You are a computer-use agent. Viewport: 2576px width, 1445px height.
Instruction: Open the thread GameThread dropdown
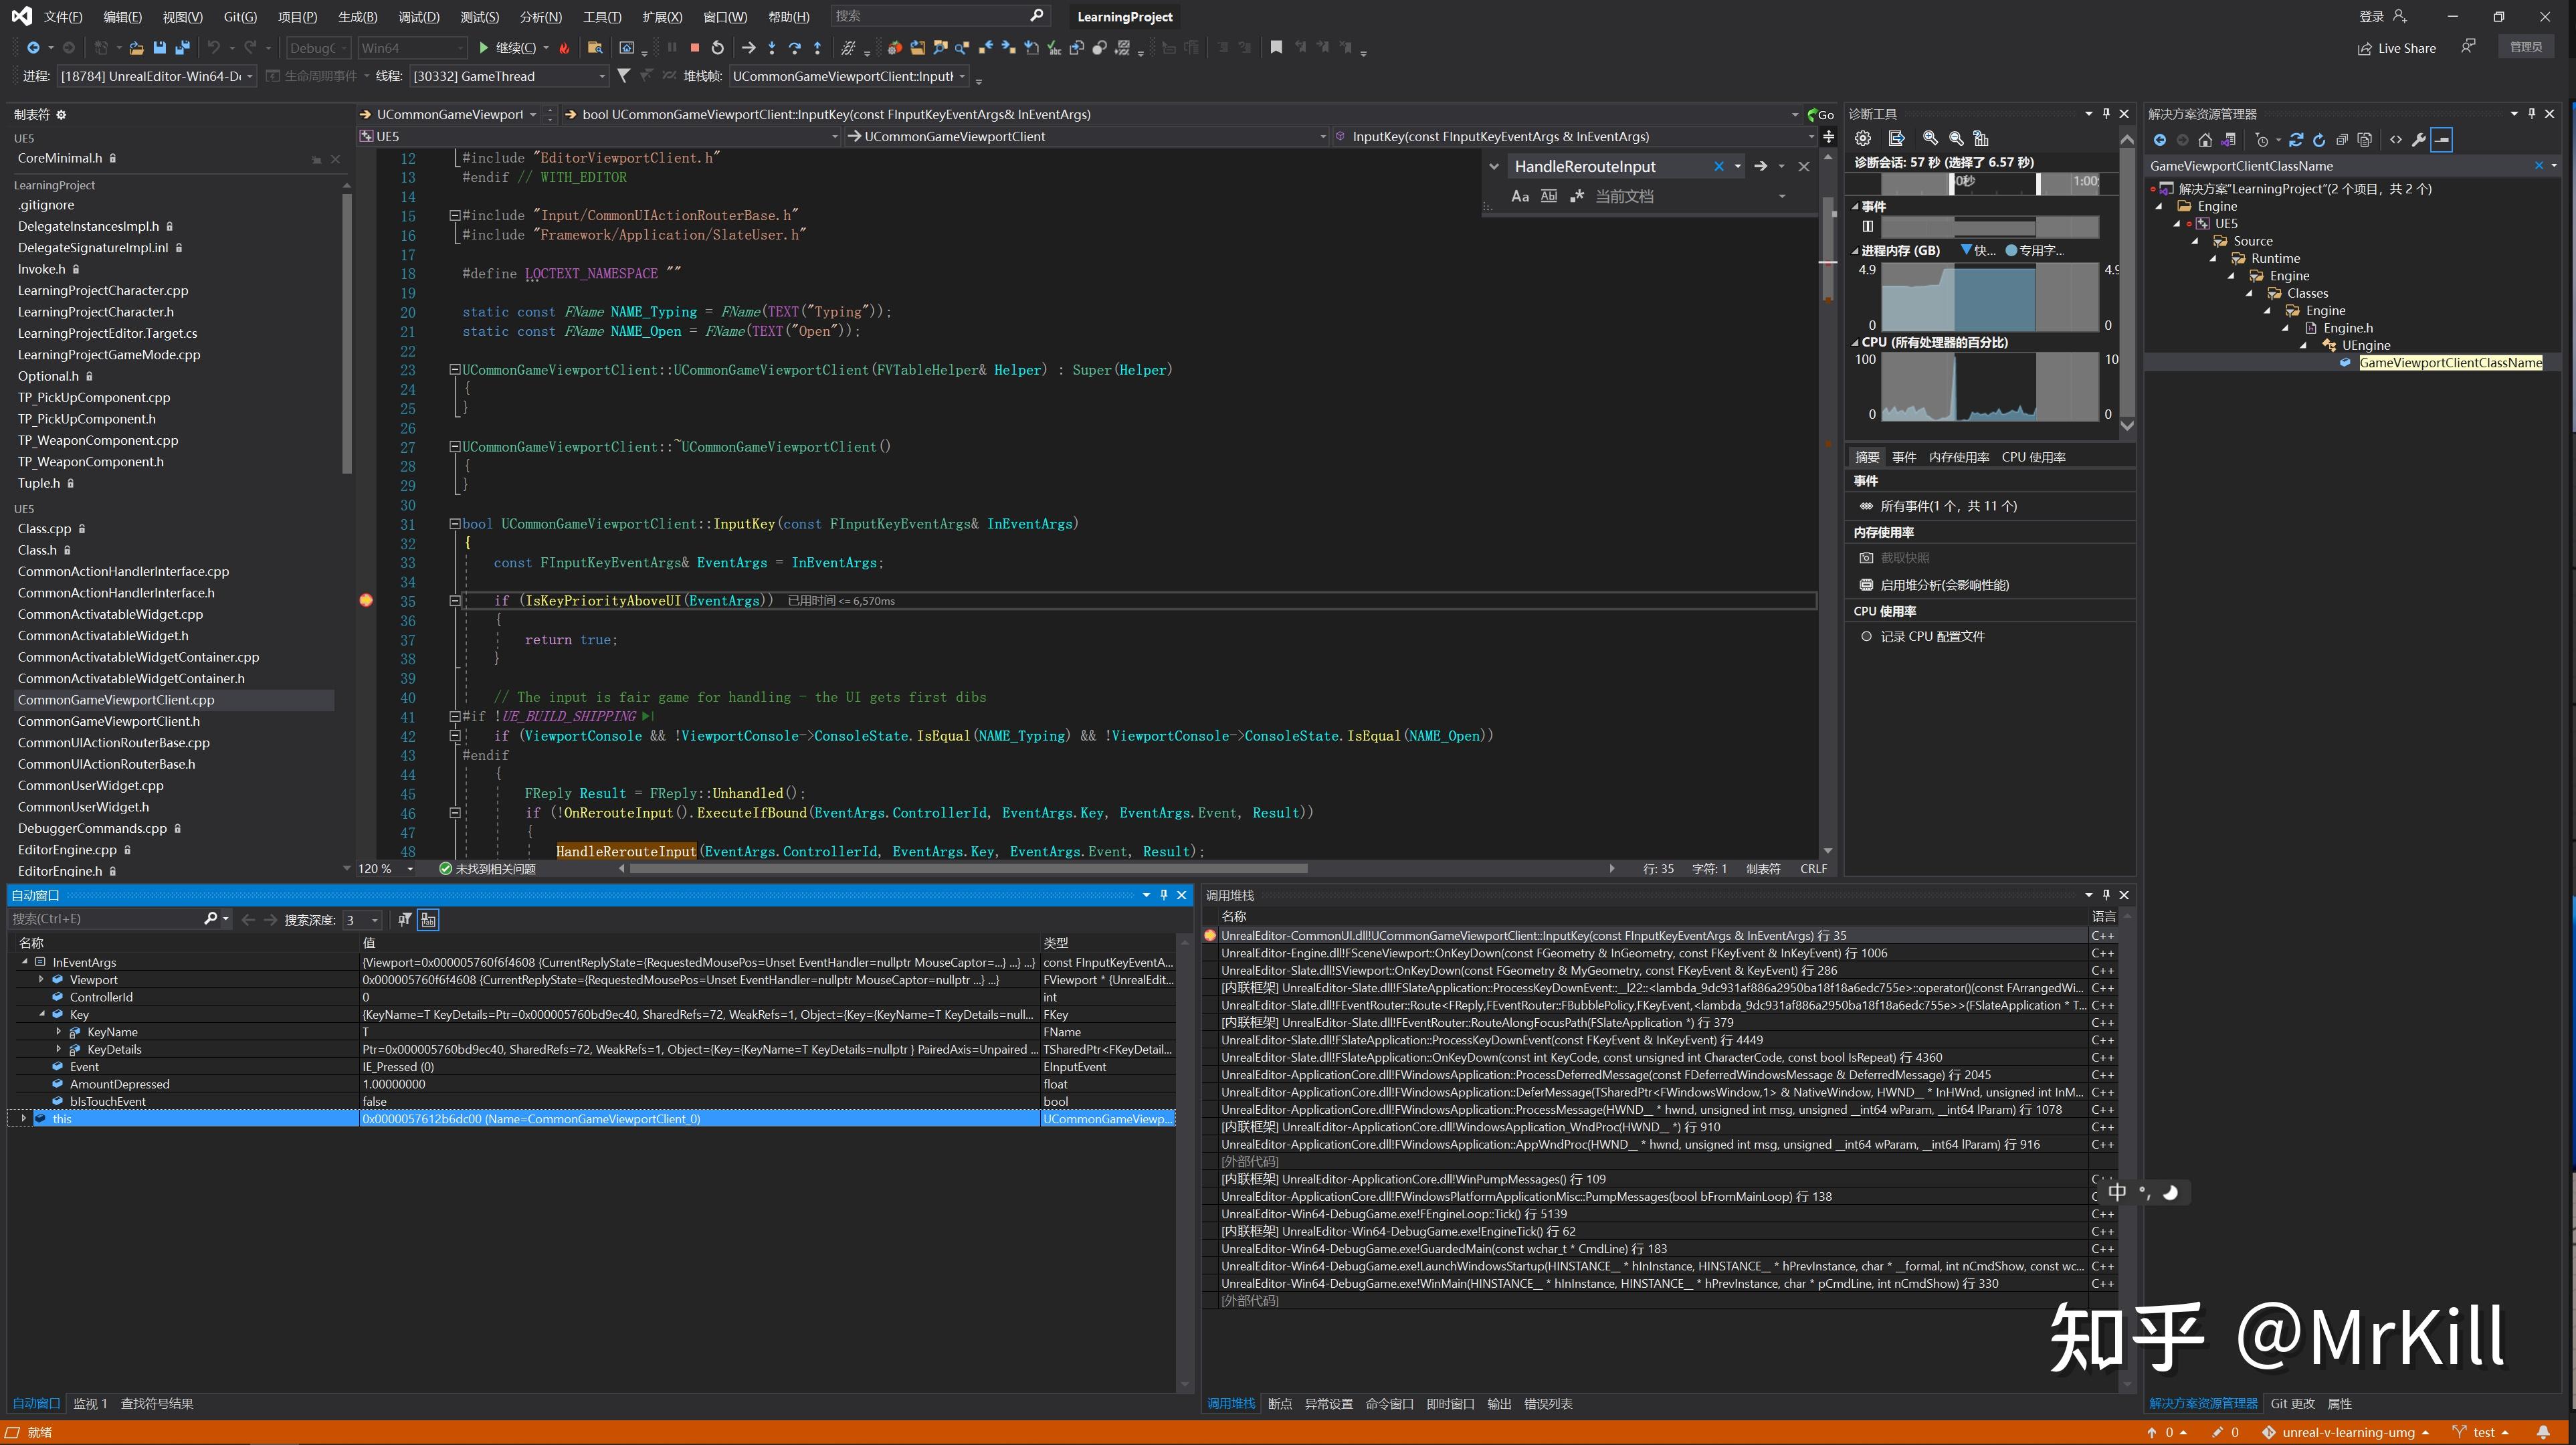click(x=601, y=76)
